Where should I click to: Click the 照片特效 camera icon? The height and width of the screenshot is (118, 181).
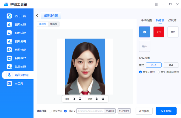[9, 58]
